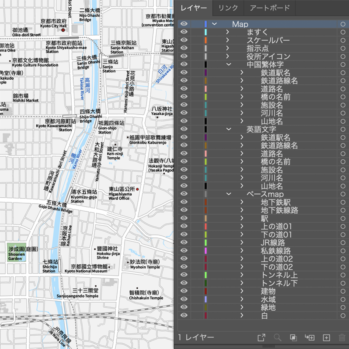The width and height of the screenshot is (349, 349).
Task: Expand the スケールバー layer
Action: [x=228, y=40]
